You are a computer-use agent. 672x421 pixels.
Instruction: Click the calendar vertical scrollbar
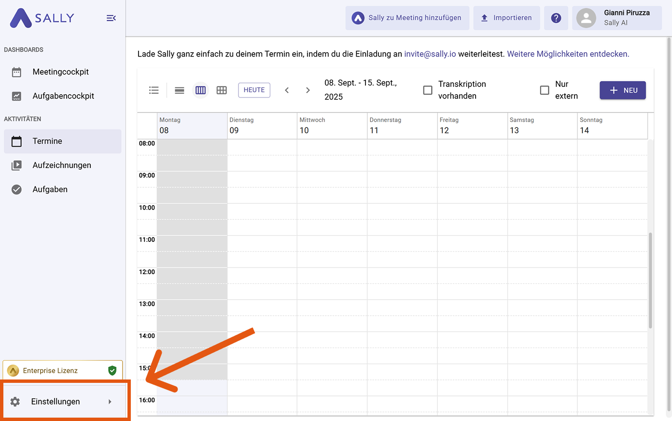pos(650,280)
